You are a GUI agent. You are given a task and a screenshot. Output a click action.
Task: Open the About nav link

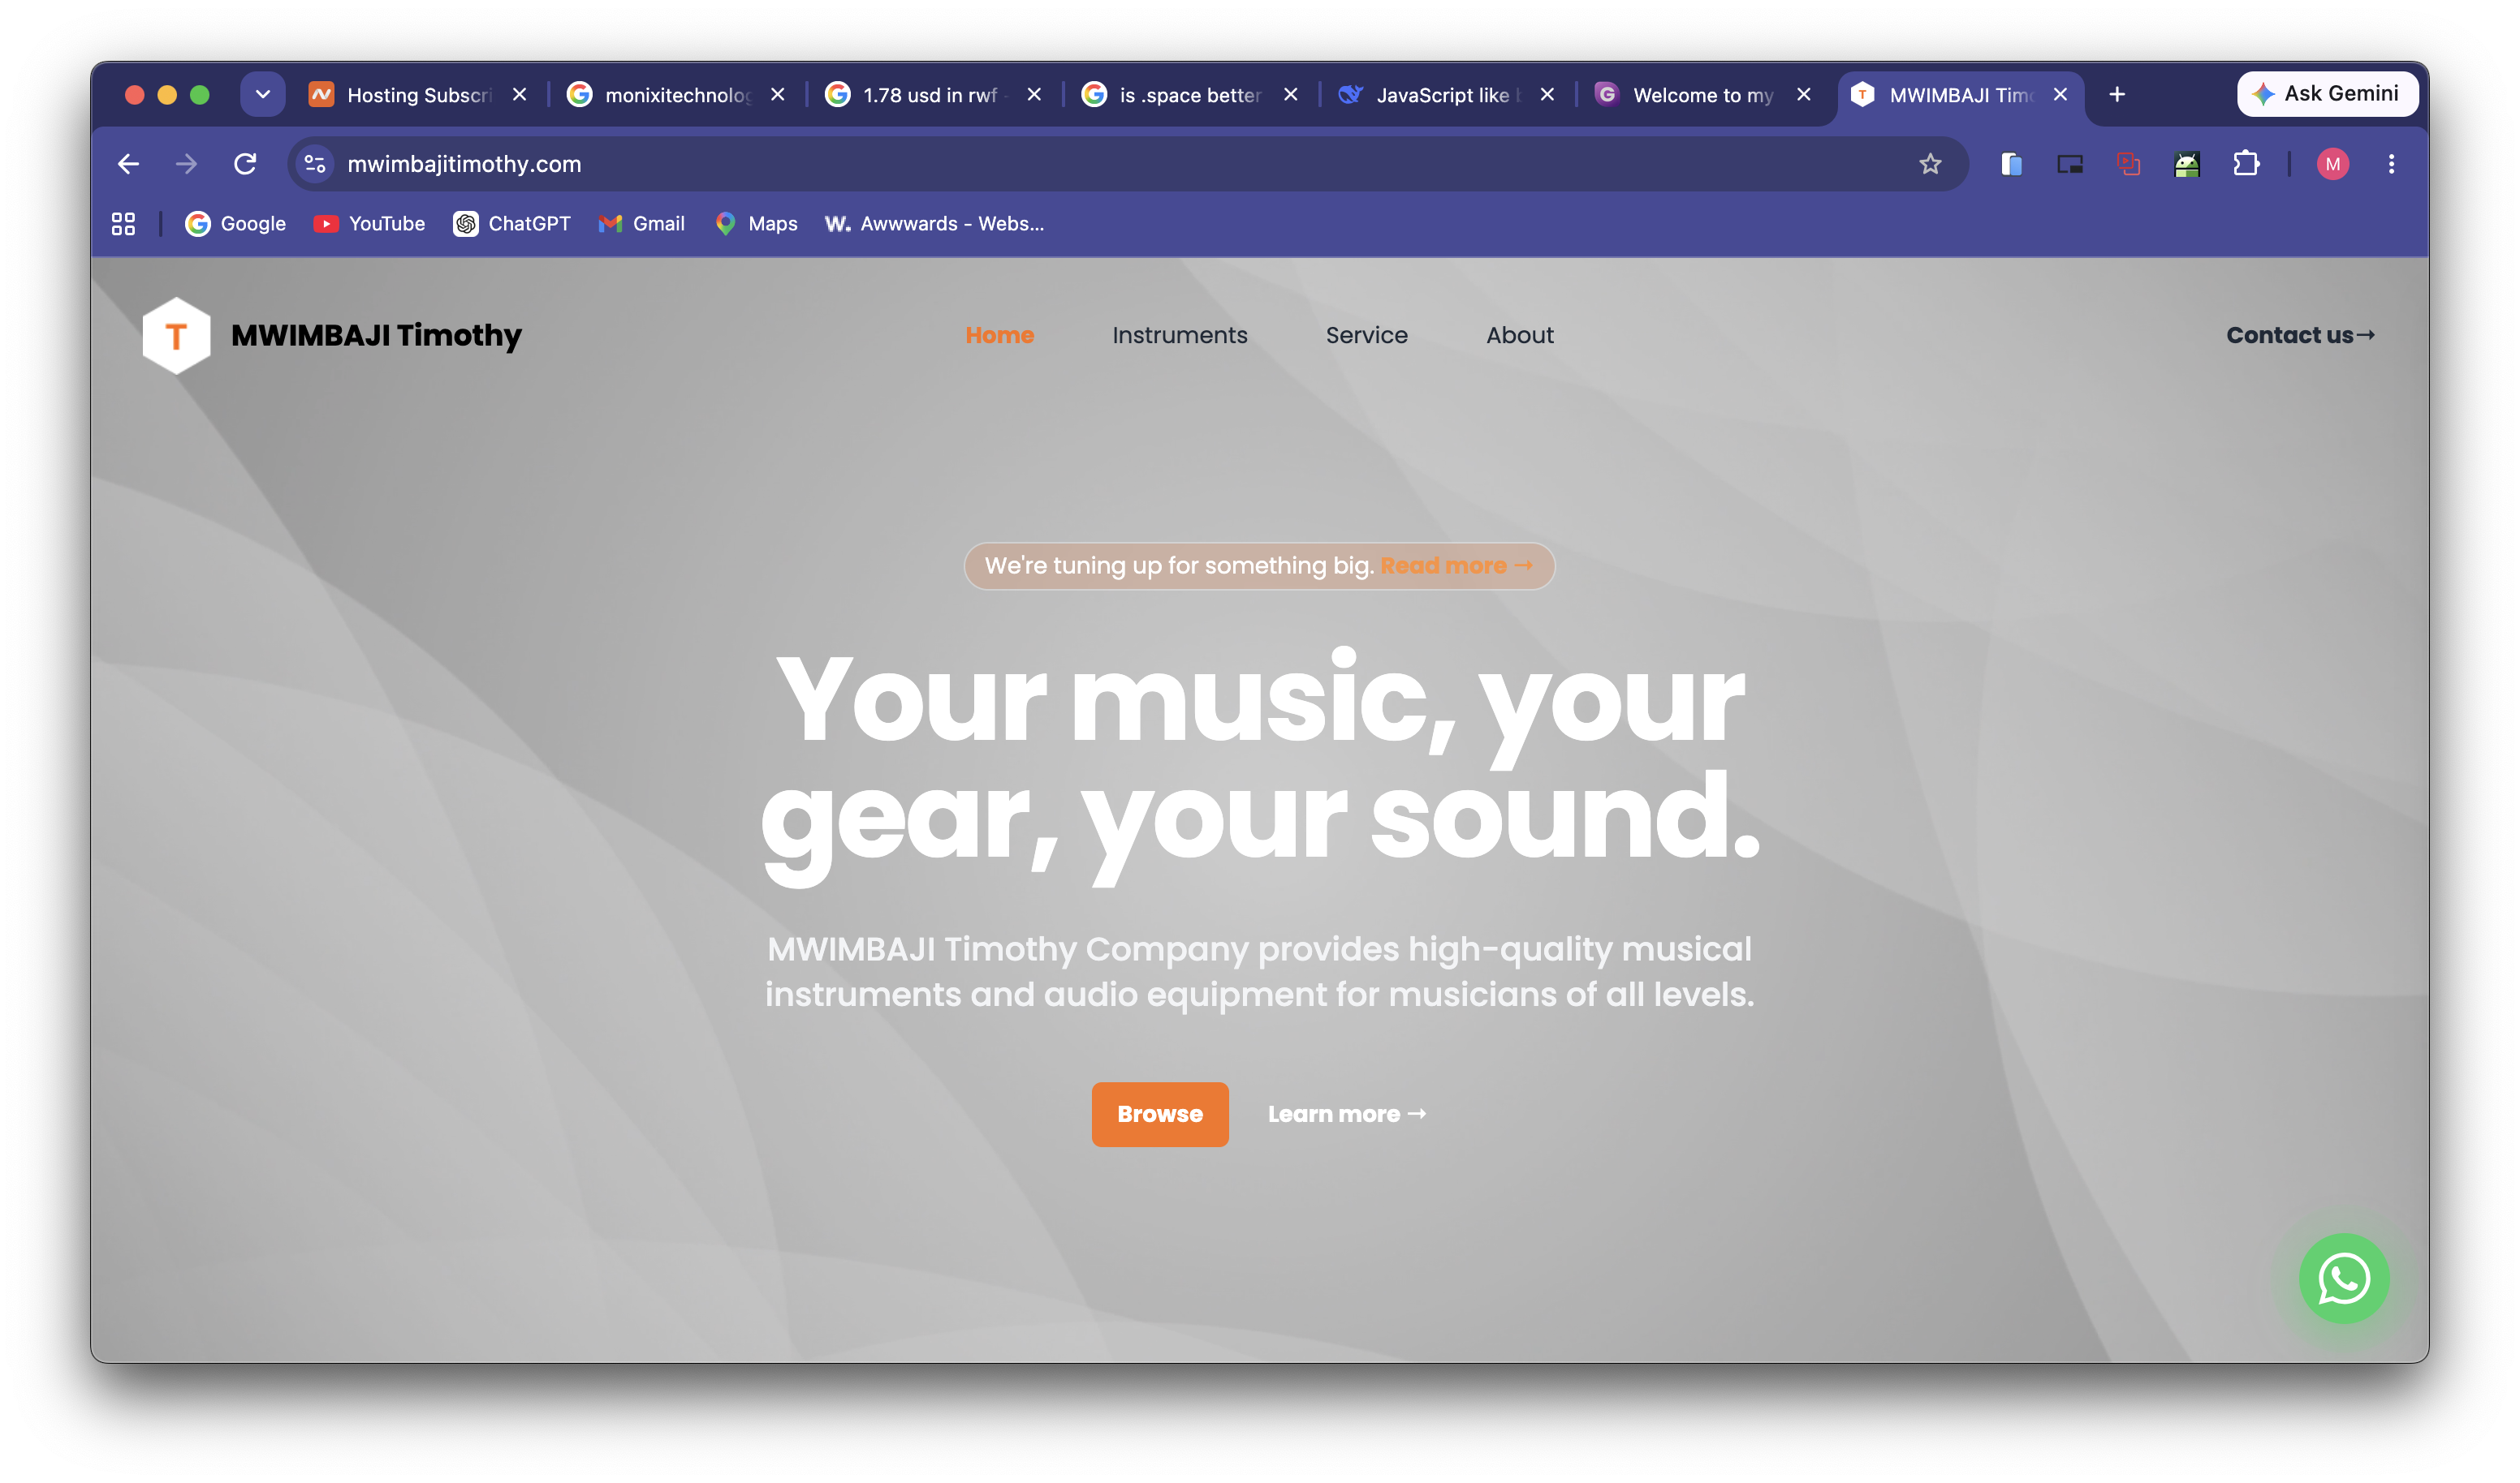coord(1519,336)
